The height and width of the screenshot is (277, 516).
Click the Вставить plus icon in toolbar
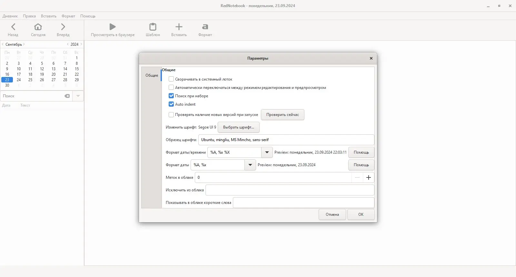179,27
